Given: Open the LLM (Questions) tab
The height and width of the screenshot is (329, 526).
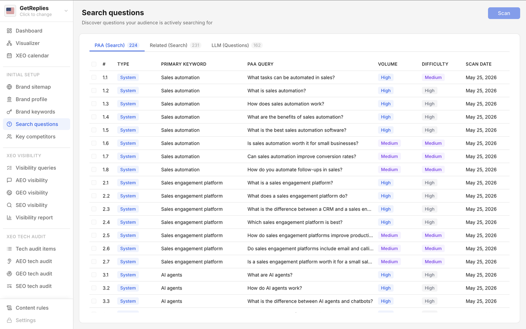Looking at the screenshot, I should (237, 45).
